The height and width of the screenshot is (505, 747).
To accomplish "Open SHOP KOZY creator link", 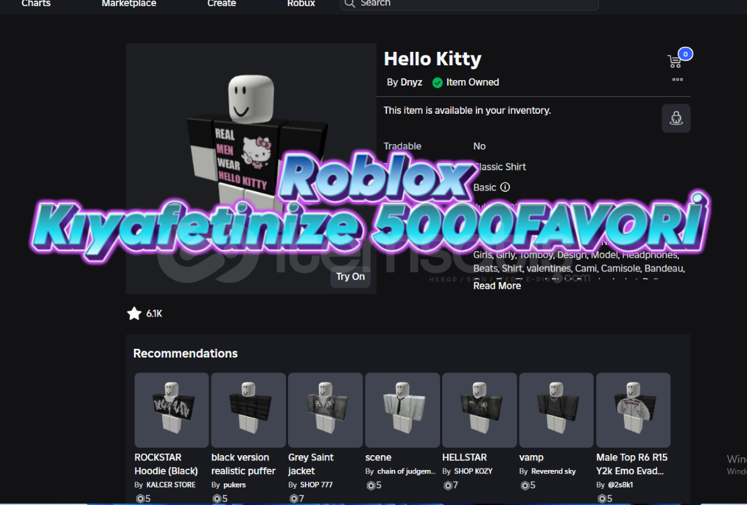I will [473, 471].
